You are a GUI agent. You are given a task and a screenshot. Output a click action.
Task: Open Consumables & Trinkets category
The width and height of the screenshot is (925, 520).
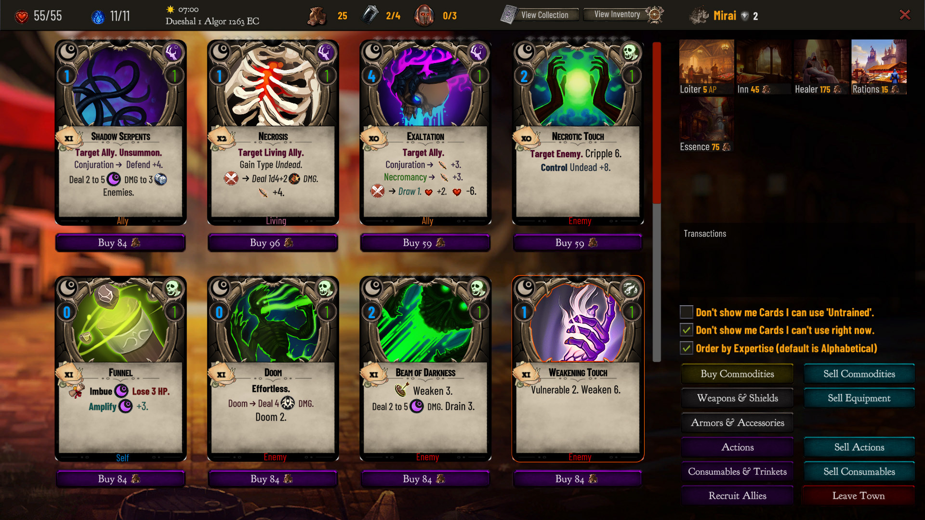[x=737, y=471]
